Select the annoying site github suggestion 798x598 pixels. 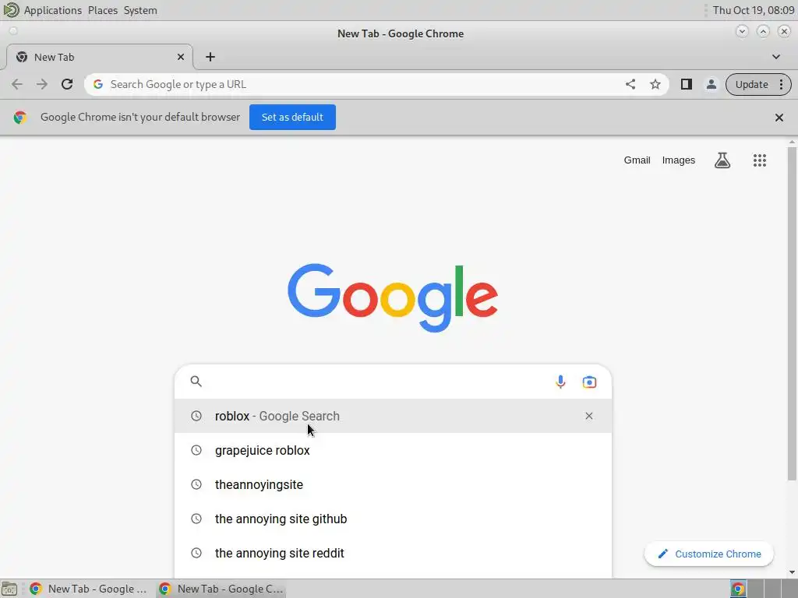[393, 519]
